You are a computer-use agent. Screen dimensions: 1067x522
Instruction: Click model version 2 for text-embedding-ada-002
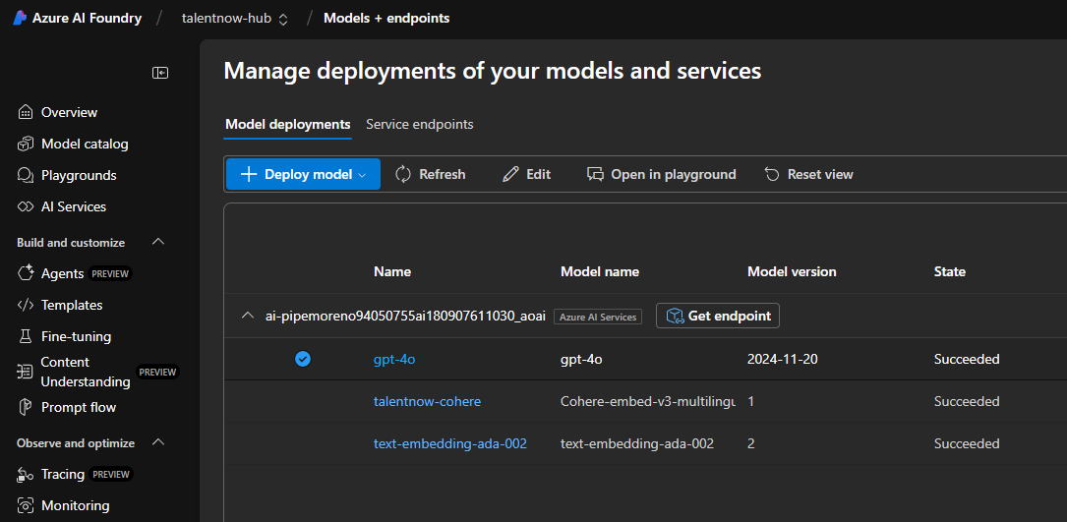(751, 443)
